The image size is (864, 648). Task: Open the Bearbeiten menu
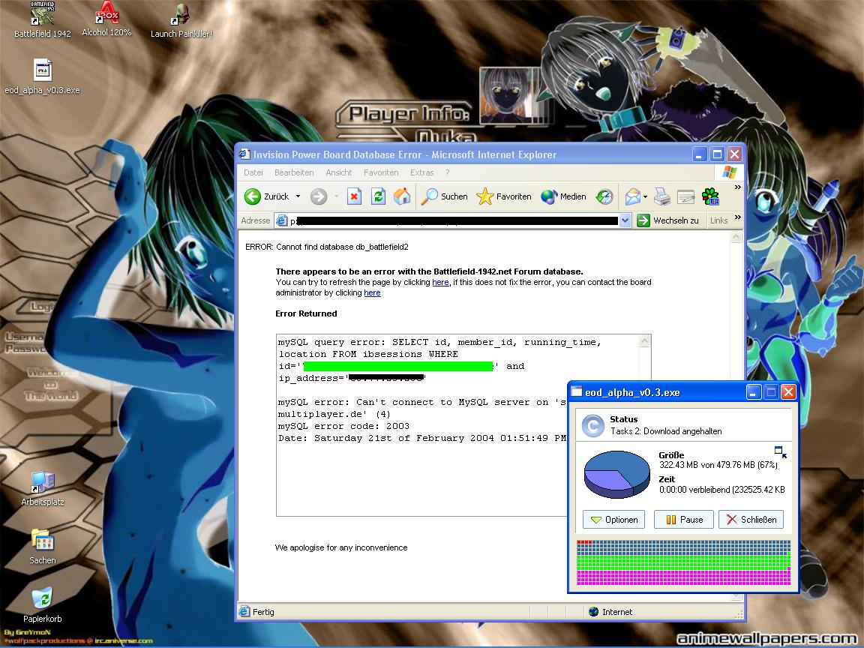(294, 172)
